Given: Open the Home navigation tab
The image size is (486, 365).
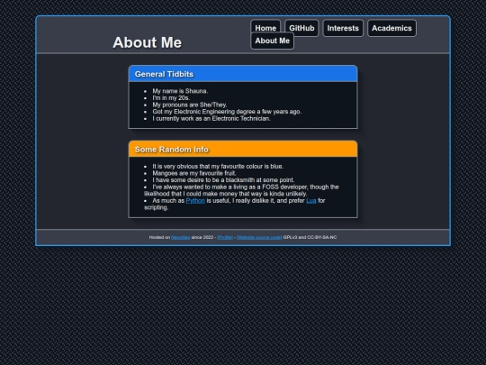Looking at the screenshot, I should (x=265, y=26).
